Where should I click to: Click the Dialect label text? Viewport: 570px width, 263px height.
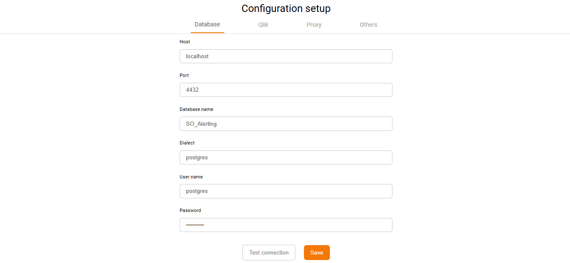click(x=187, y=143)
